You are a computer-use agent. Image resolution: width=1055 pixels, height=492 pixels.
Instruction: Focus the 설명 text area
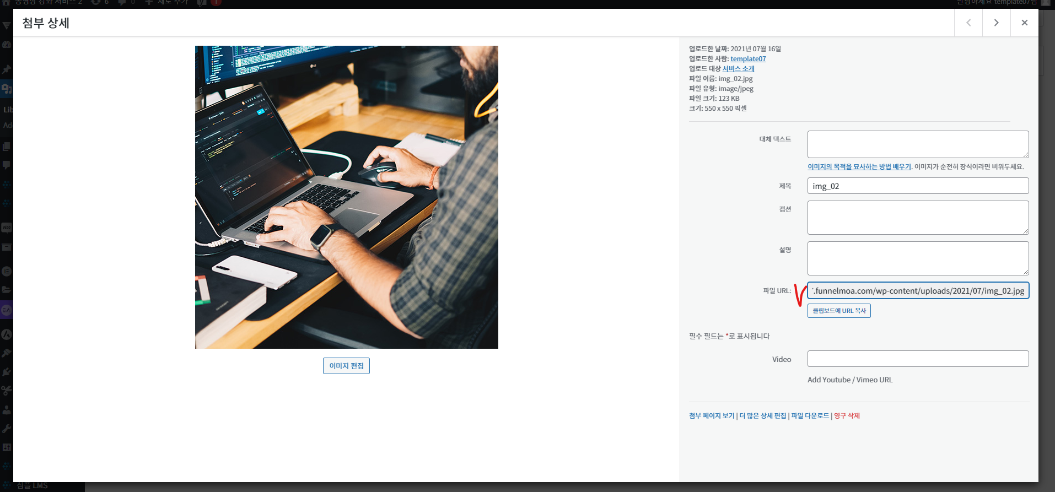click(x=918, y=258)
